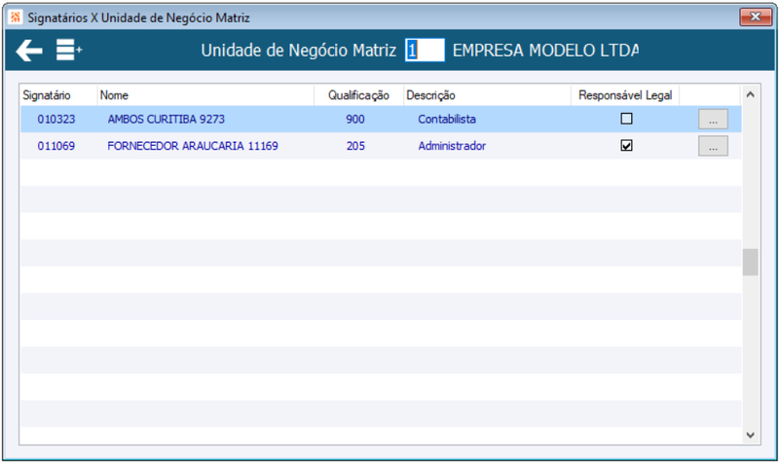Open the ellipsis button on the Administrador row
779x463 pixels.
click(x=713, y=146)
